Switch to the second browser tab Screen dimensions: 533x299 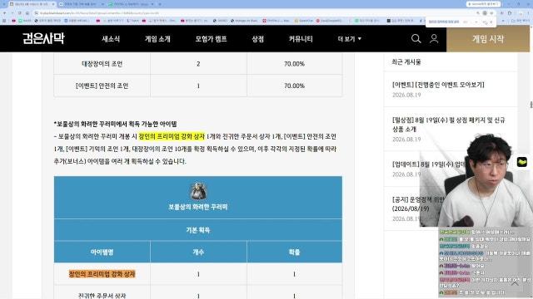click(x=82, y=4)
